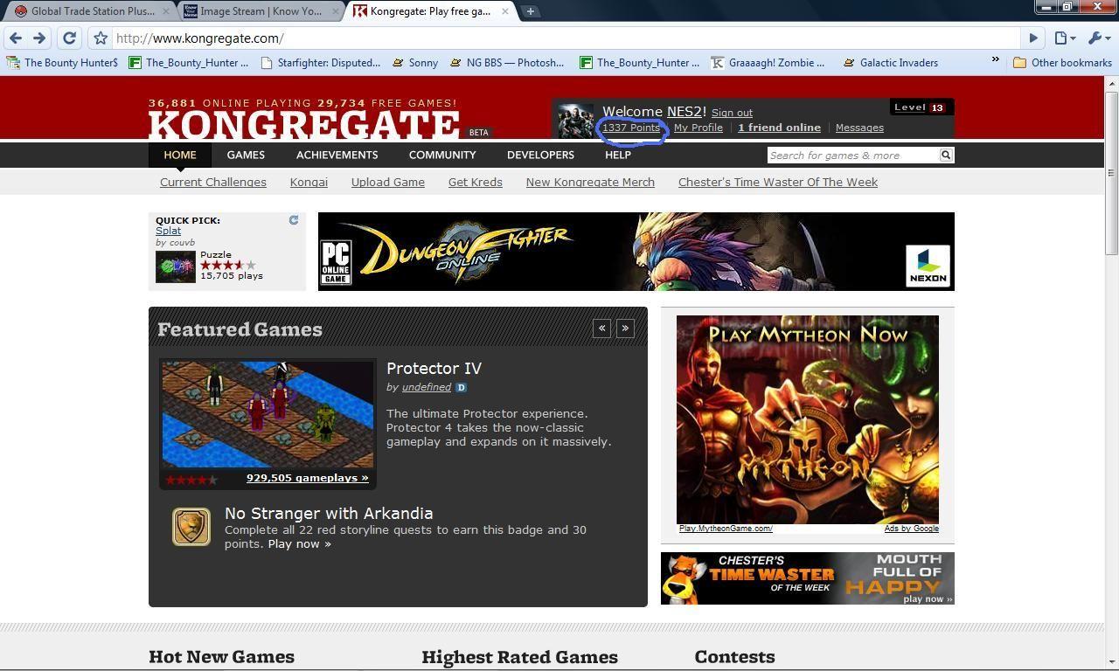Expand hidden bookmarks with the chevron
The height and width of the screenshot is (671, 1119).
pyautogui.click(x=995, y=60)
